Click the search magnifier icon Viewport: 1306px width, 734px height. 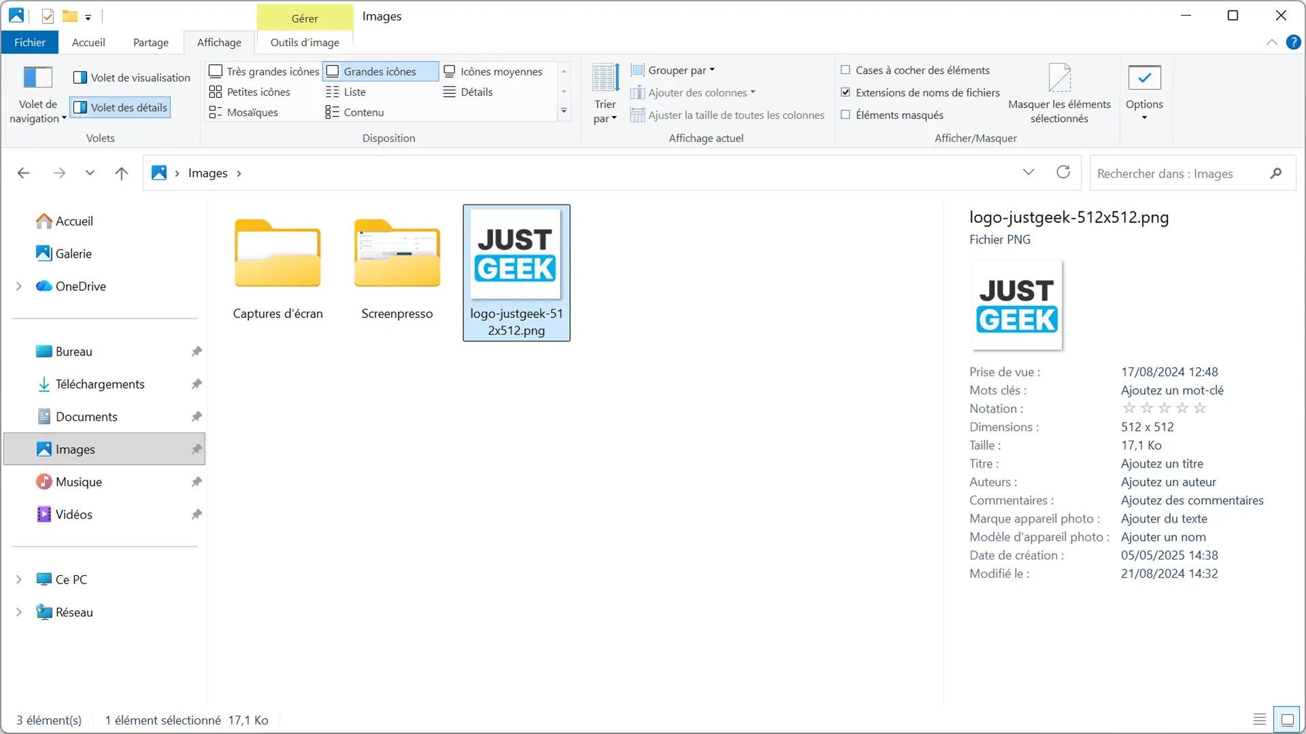tap(1276, 173)
